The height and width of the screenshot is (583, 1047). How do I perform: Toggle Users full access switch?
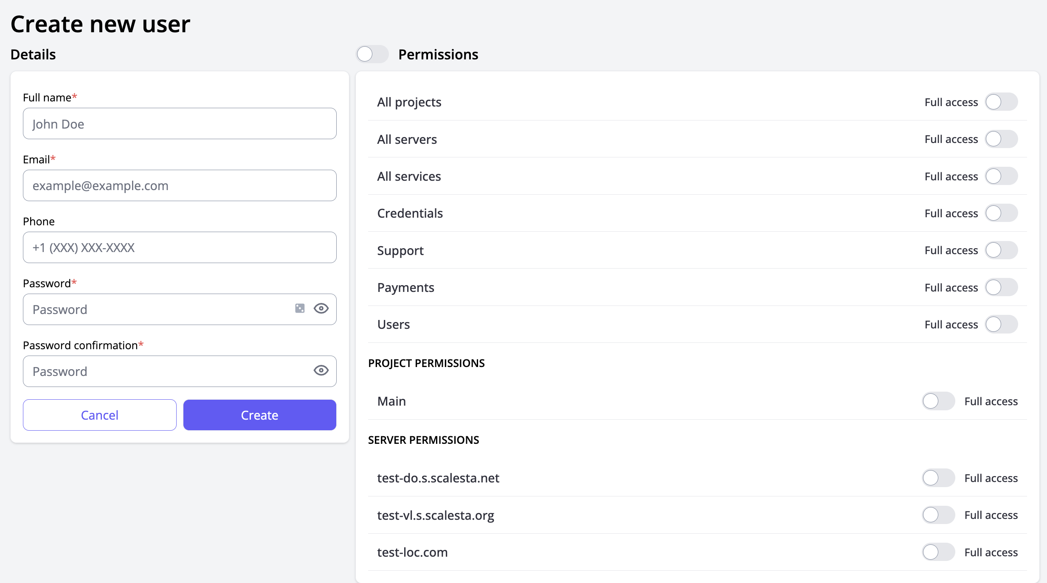1001,325
